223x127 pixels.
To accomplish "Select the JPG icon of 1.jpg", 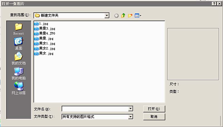I will 37,24.
